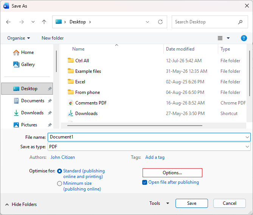The image size is (253, 215).
Task: Click the date 12-Jul-26 5:42 AM
Action: [184, 61]
